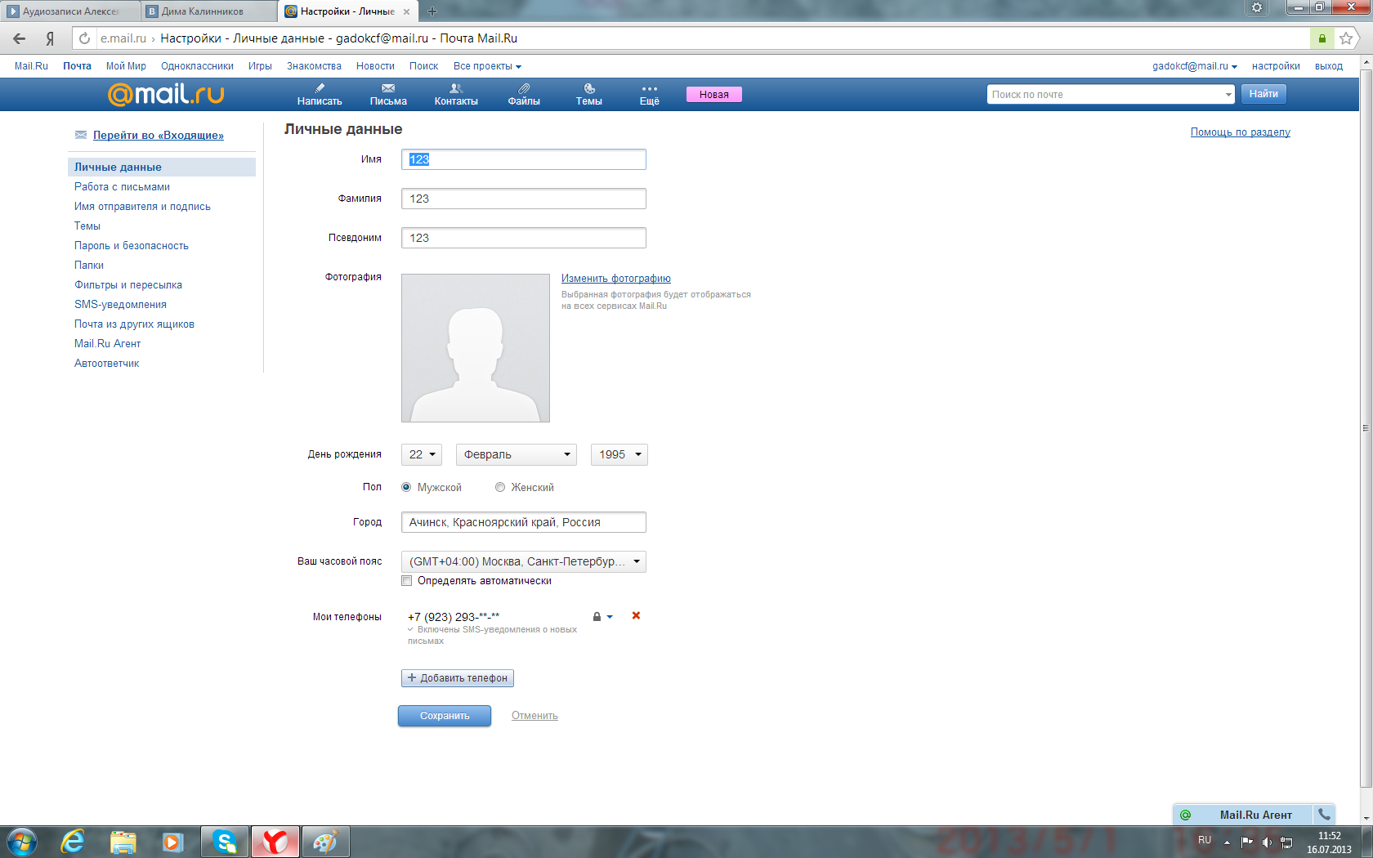Screen dimensions: 1373x858
Task: Click the Yandex Я button
Action: click(x=51, y=38)
